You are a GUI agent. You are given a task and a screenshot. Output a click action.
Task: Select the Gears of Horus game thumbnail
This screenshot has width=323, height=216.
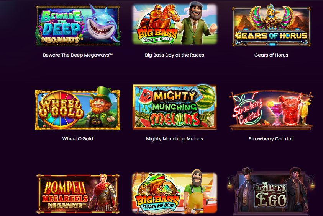271,25
